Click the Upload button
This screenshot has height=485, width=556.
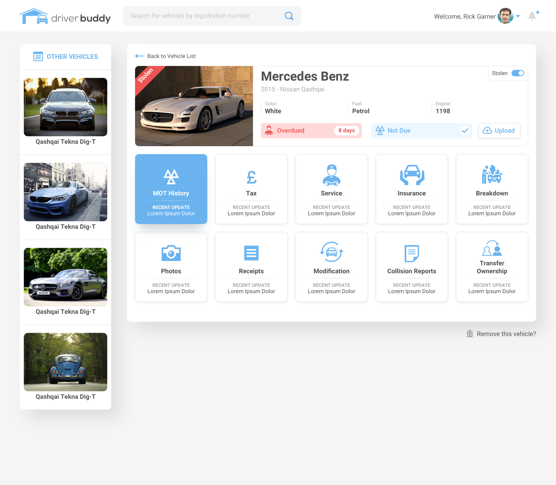pos(499,131)
